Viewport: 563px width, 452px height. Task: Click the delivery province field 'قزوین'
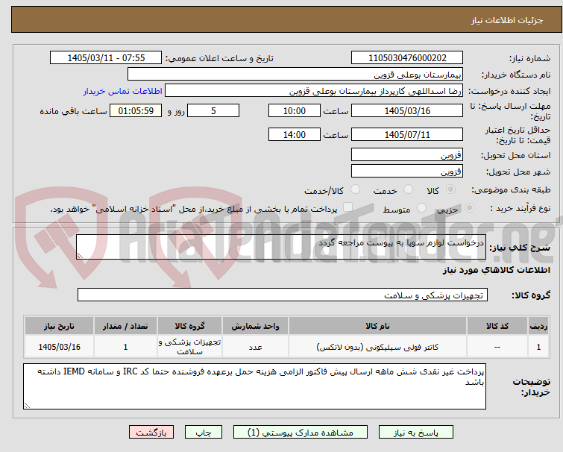(407, 154)
